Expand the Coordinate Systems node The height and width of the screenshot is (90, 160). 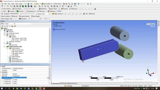tap(4, 33)
